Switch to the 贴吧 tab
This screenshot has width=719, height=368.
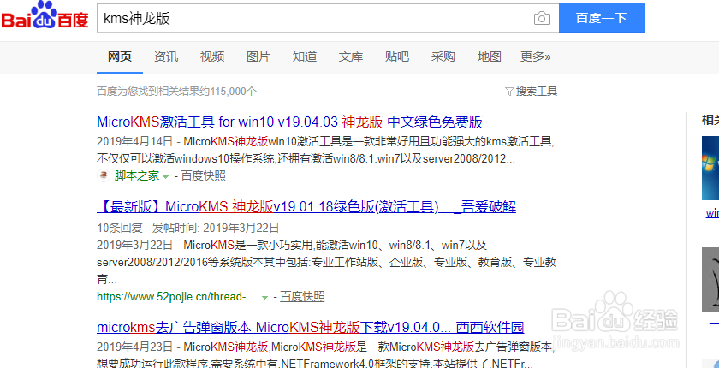coord(397,56)
